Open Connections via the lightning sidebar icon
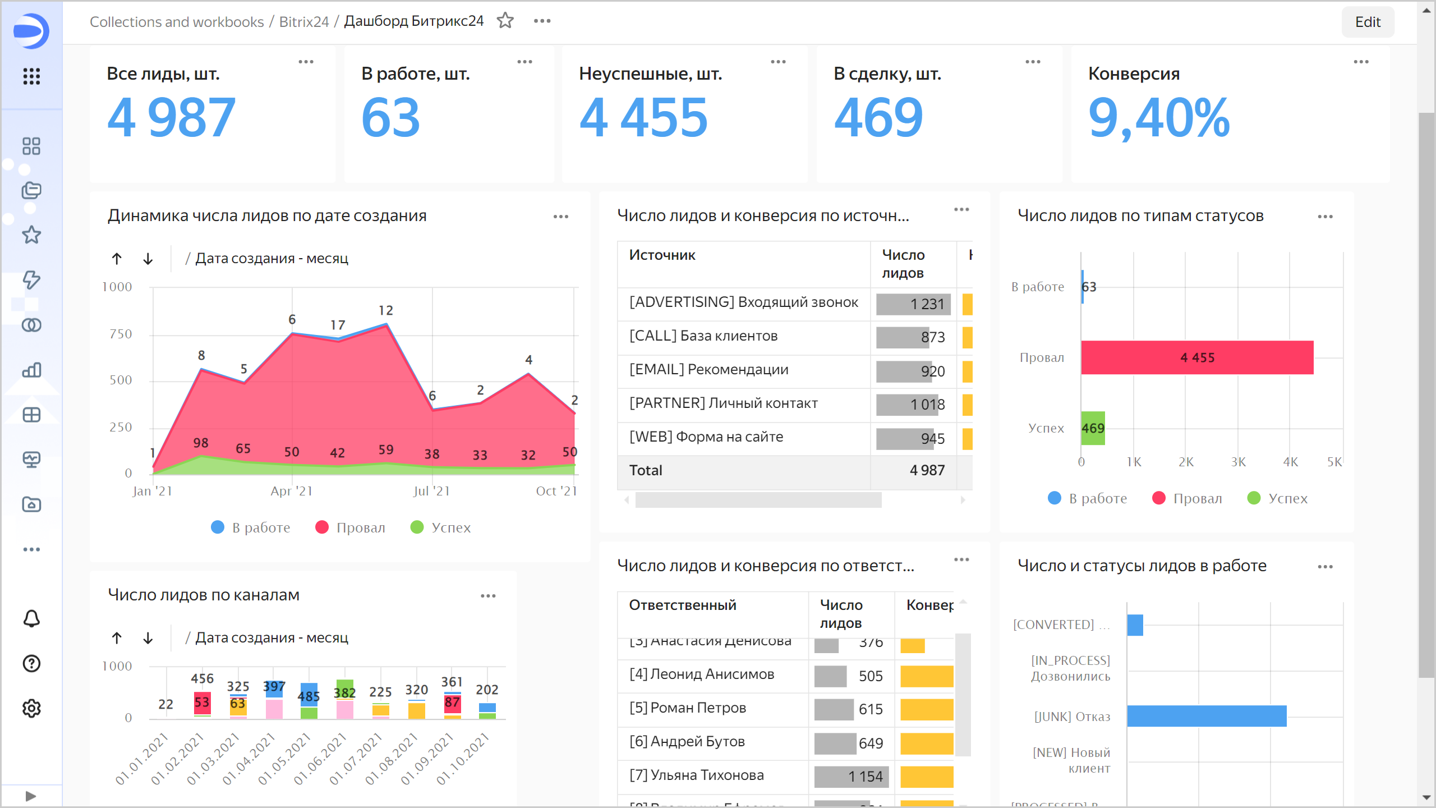 31,279
